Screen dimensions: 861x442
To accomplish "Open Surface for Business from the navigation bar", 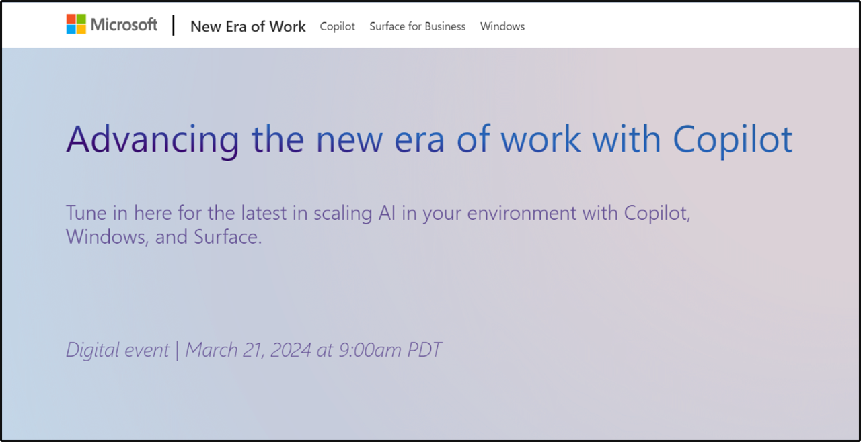I will tap(417, 26).
